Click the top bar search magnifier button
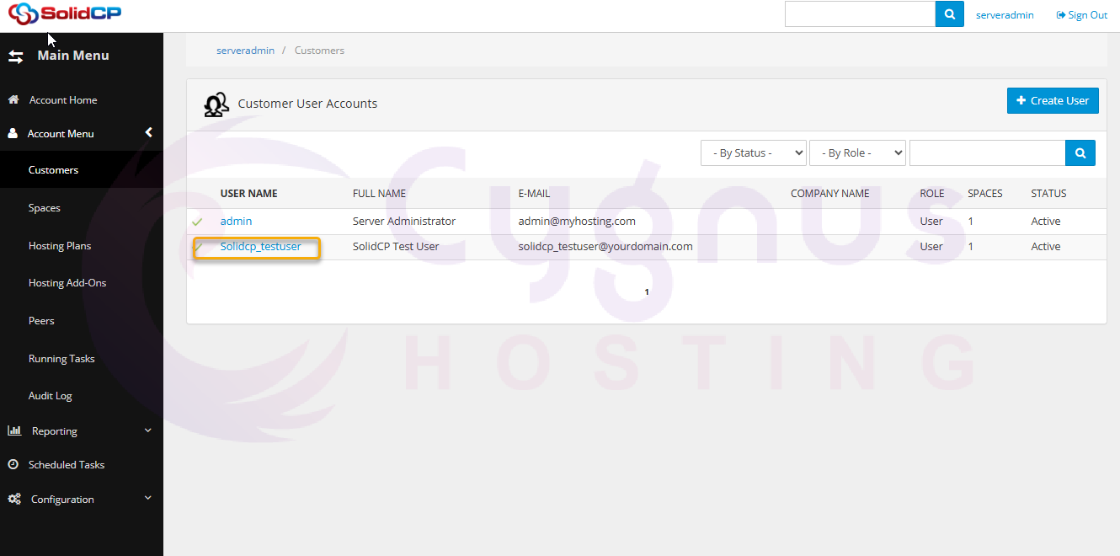 pyautogui.click(x=949, y=14)
